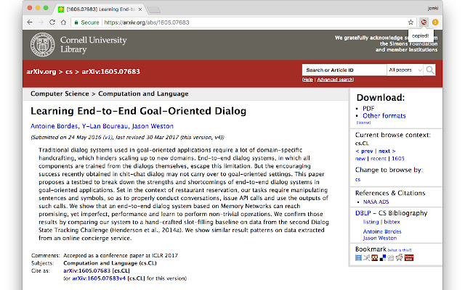Open the NASA ADS citations link
Viewport: 465px width, 290px height.
tap(376, 202)
